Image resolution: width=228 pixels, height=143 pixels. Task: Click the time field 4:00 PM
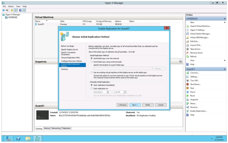tap(118, 92)
